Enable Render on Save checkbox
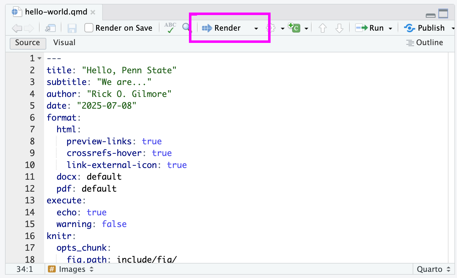This screenshot has width=457, height=278. [x=89, y=28]
